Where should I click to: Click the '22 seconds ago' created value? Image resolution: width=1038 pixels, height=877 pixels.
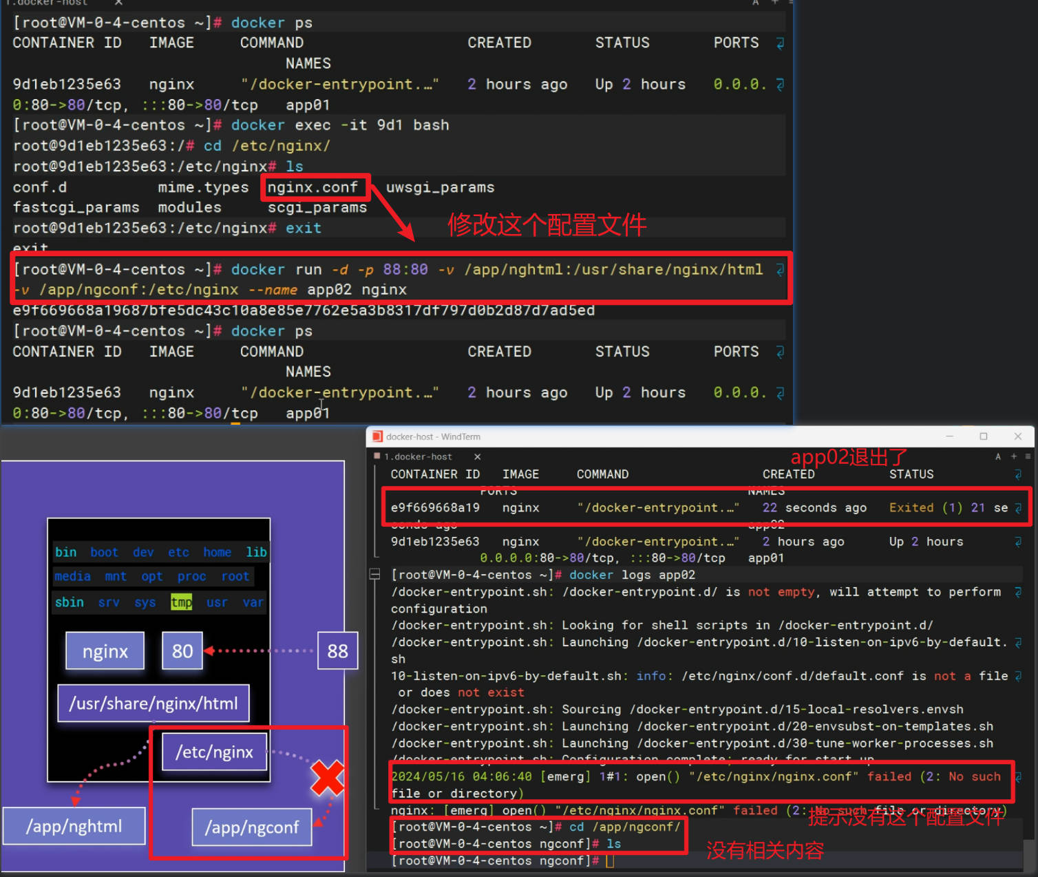(x=814, y=507)
